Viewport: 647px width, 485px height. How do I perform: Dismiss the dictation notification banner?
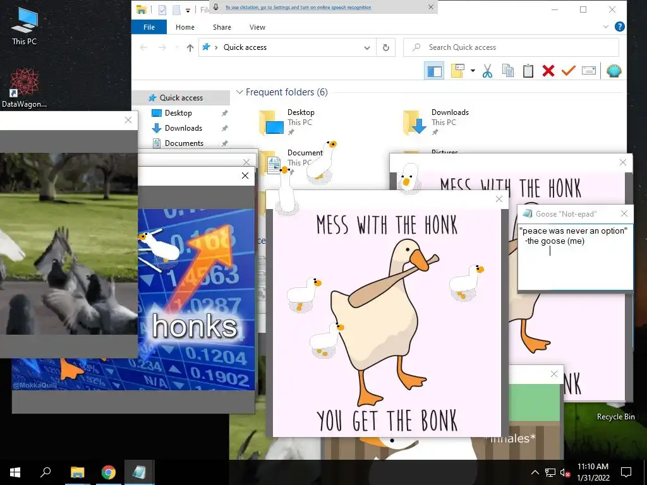tap(430, 7)
